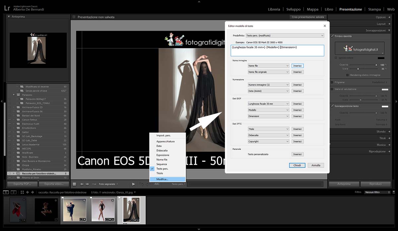The image size is (398, 231).
Task: Click the play slideshow triangle in toolbar
Action: [133, 184]
